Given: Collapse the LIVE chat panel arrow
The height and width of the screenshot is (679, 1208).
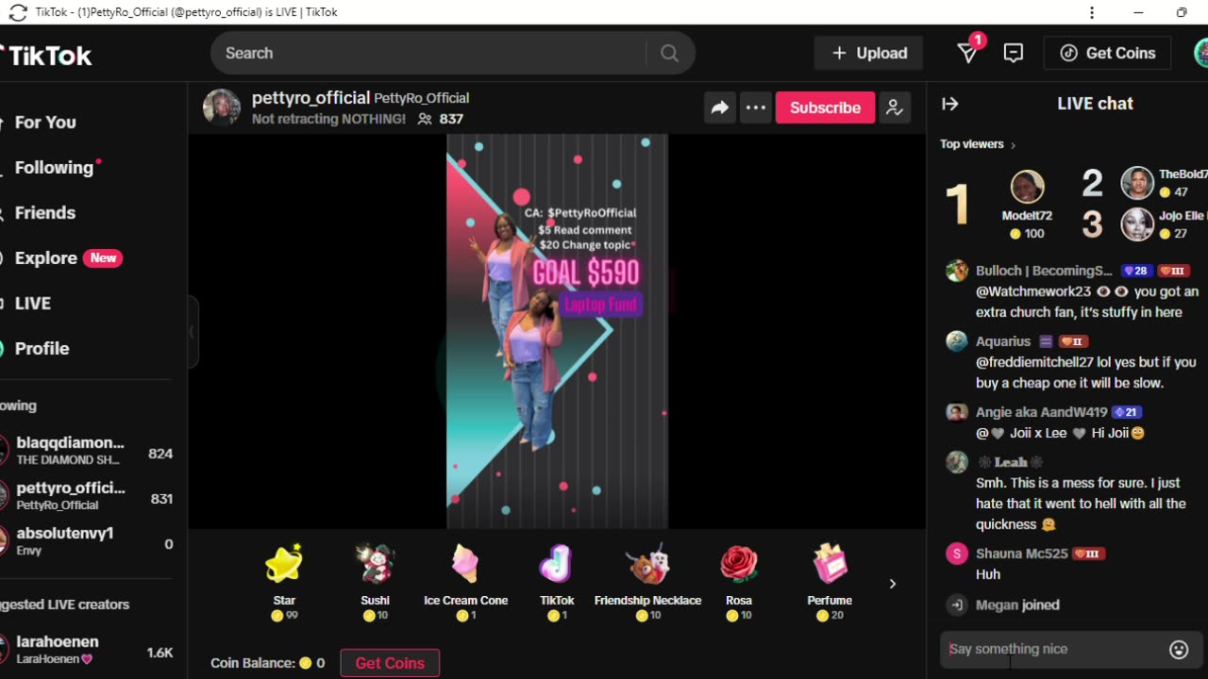Looking at the screenshot, I should [950, 104].
